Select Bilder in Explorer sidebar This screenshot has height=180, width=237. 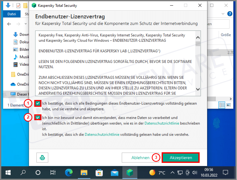pyautogui.click(x=21, y=50)
